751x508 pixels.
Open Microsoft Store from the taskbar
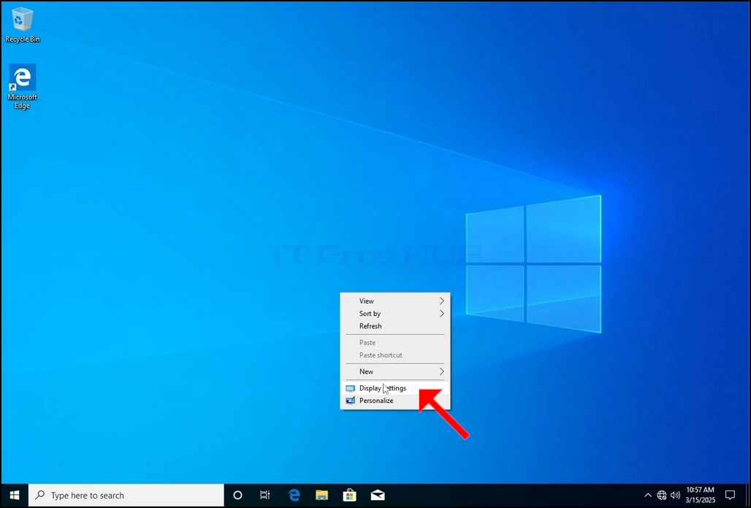[x=350, y=495]
